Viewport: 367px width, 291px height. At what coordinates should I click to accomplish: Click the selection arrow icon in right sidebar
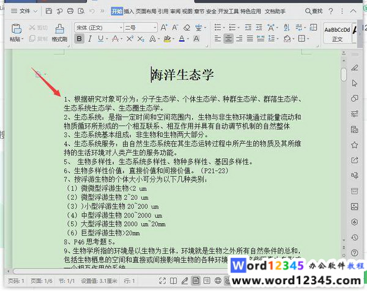(x=355, y=83)
